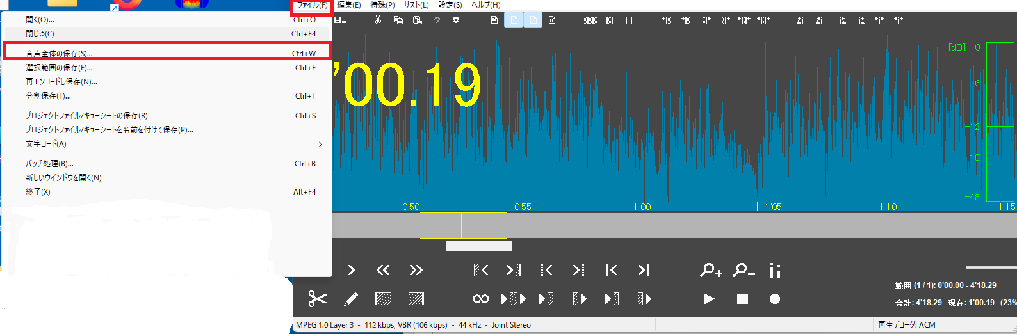Click the document-with-magnifier toolbar icon
The image size is (1017, 334).
click(x=552, y=20)
